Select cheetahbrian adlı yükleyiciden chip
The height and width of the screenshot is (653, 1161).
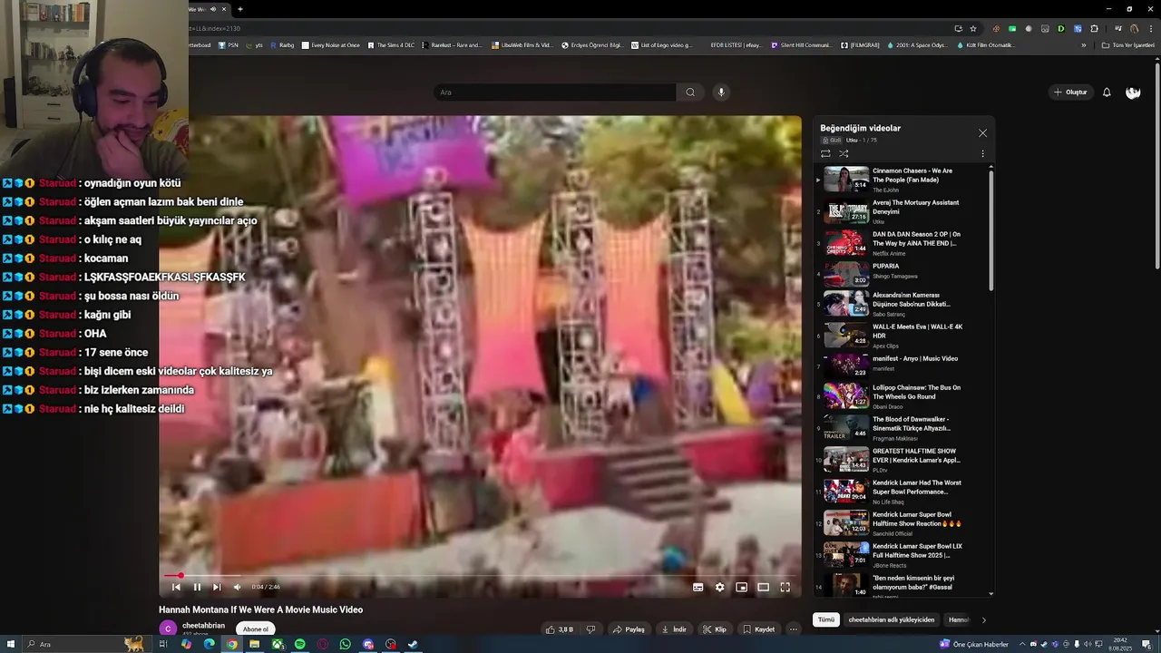(x=891, y=619)
